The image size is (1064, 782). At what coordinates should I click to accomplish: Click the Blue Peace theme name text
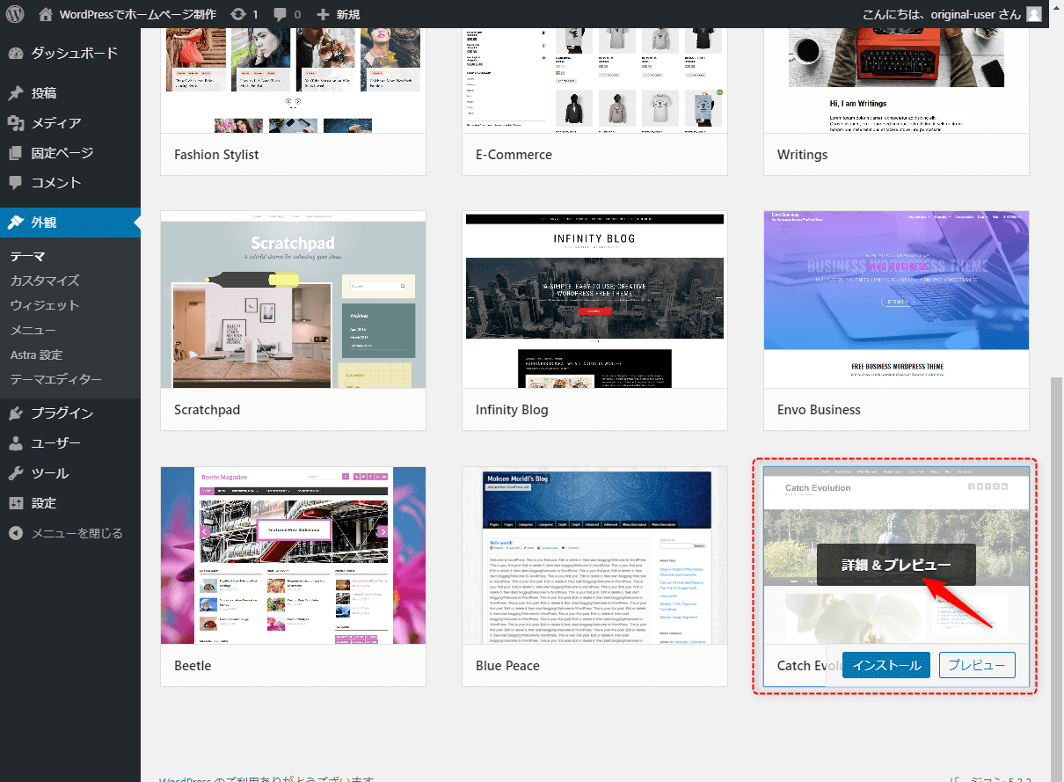pyautogui.click(x=507, y=666)
